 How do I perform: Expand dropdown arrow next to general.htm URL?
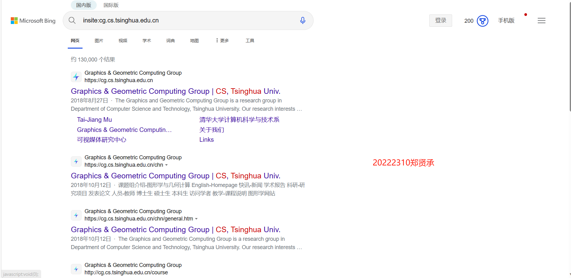pyautogui.click(x=196, y=219)
